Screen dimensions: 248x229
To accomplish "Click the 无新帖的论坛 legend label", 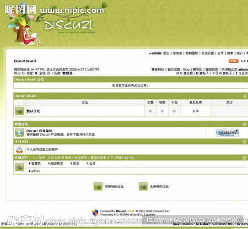I will point(159,186).
